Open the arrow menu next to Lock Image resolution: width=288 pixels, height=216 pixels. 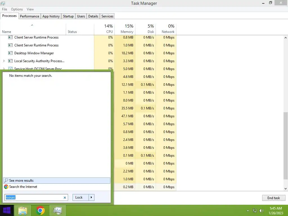91,197
